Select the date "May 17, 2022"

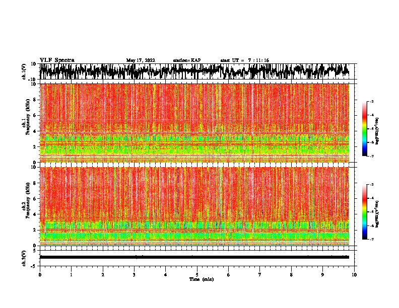click(x=141, y=60)
